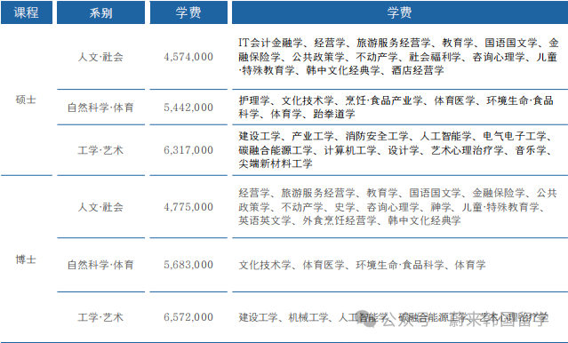Select the 5,683,000 tuition value
Image resolution: width=568 pixels, height=343 pixels.
click(188, 265)
